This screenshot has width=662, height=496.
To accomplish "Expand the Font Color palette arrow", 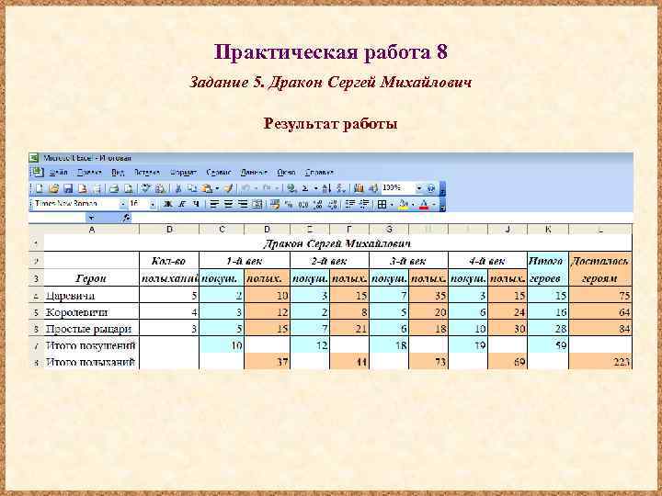I will click(x=434, y=205).
